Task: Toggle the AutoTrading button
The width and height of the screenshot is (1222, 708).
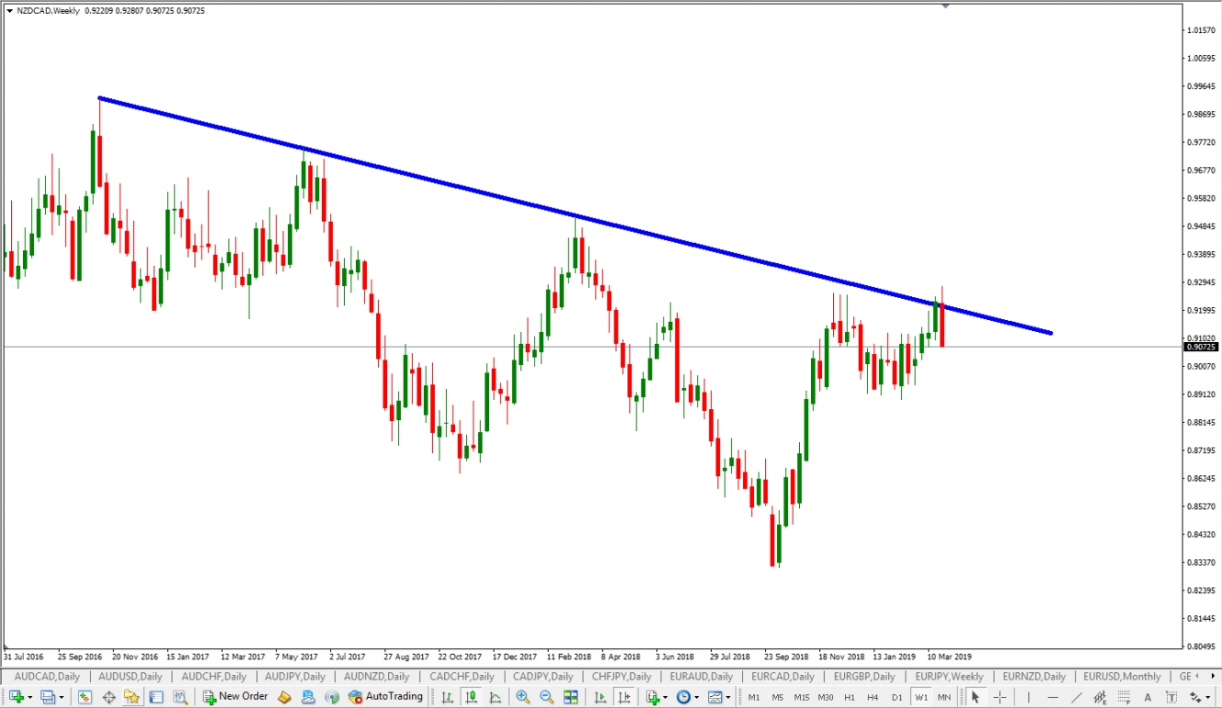Action: click(385, 697)
